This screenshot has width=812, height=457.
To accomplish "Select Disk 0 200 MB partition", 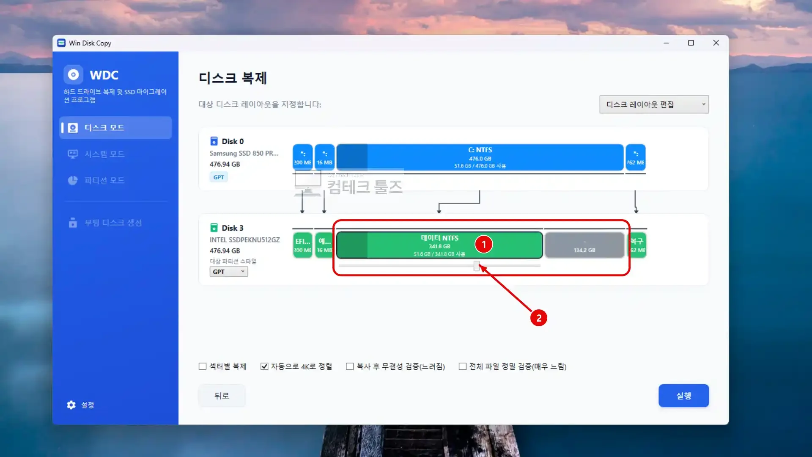I will [303, 157].
